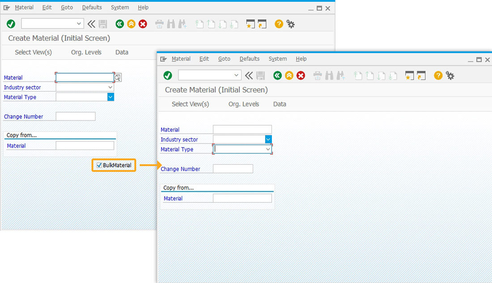Open Industry sector dropdown in front window
Screen dimensions: 492x283
(x=268, y=139)
